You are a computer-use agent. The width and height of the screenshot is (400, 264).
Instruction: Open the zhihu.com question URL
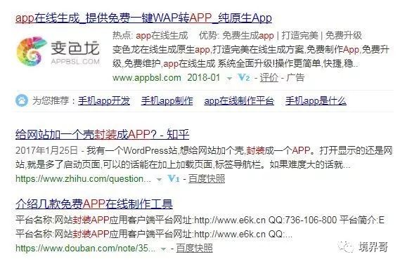[83, 179]
